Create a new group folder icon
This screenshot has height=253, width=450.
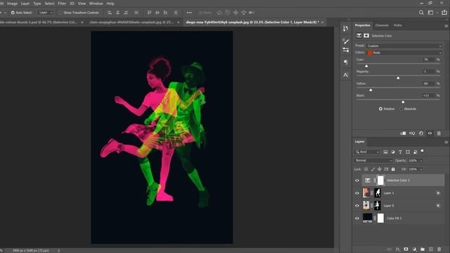pyautogui.click(x=423, y=249)
